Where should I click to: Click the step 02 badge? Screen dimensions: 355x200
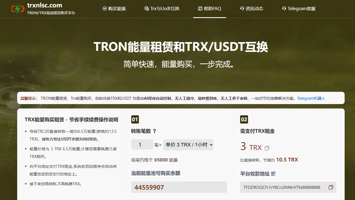pos(244,119)
